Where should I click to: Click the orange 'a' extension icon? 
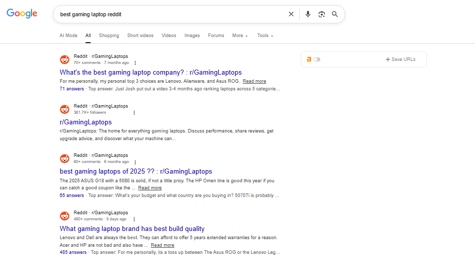click(309, 59)
